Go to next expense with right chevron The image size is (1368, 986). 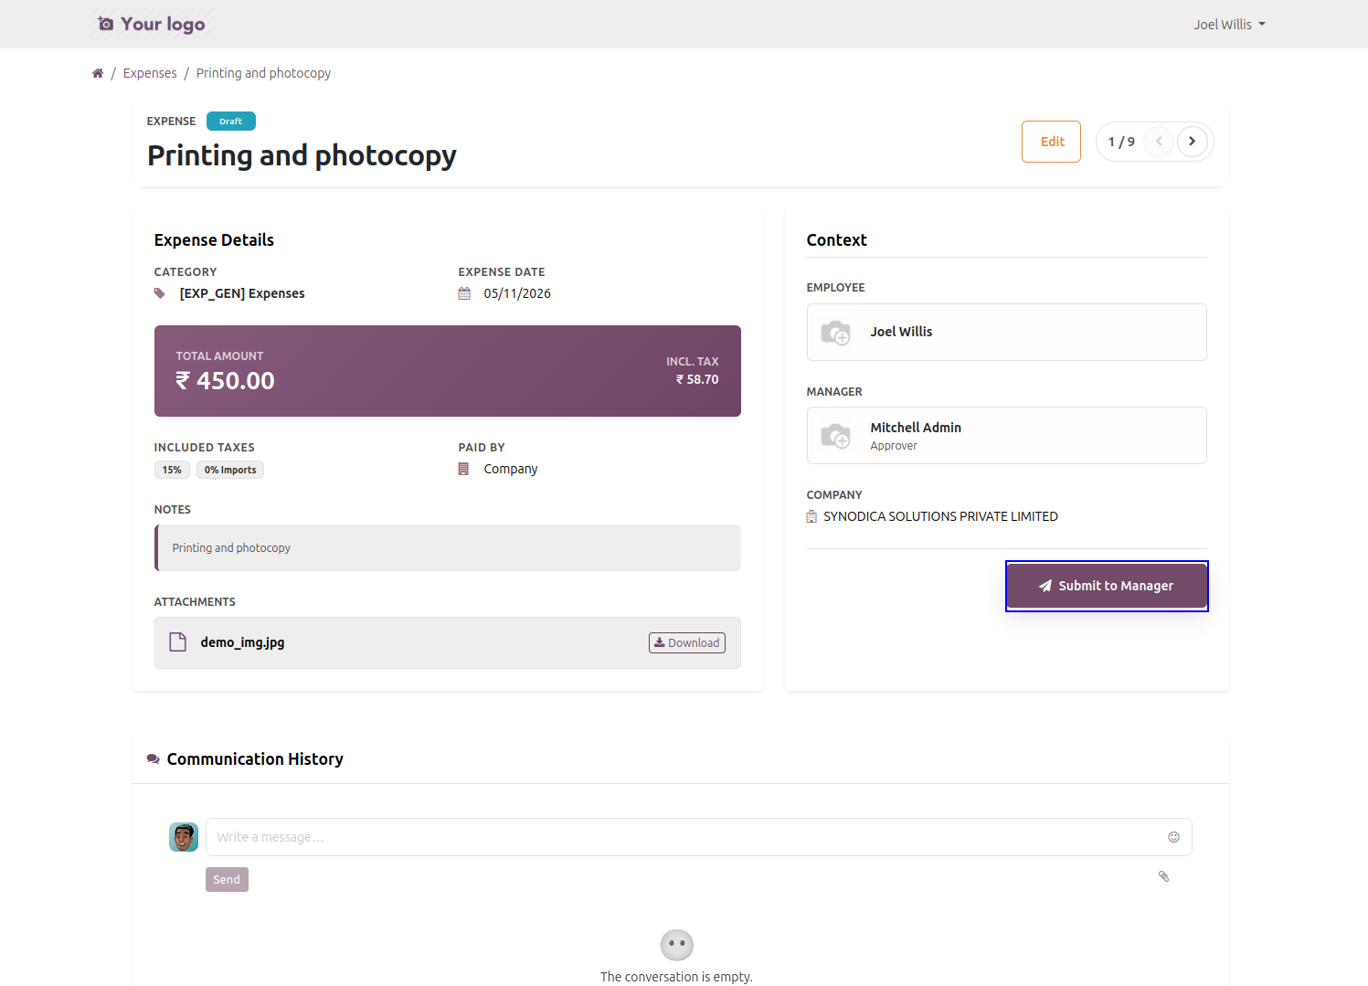click(x=1192, y=142)
